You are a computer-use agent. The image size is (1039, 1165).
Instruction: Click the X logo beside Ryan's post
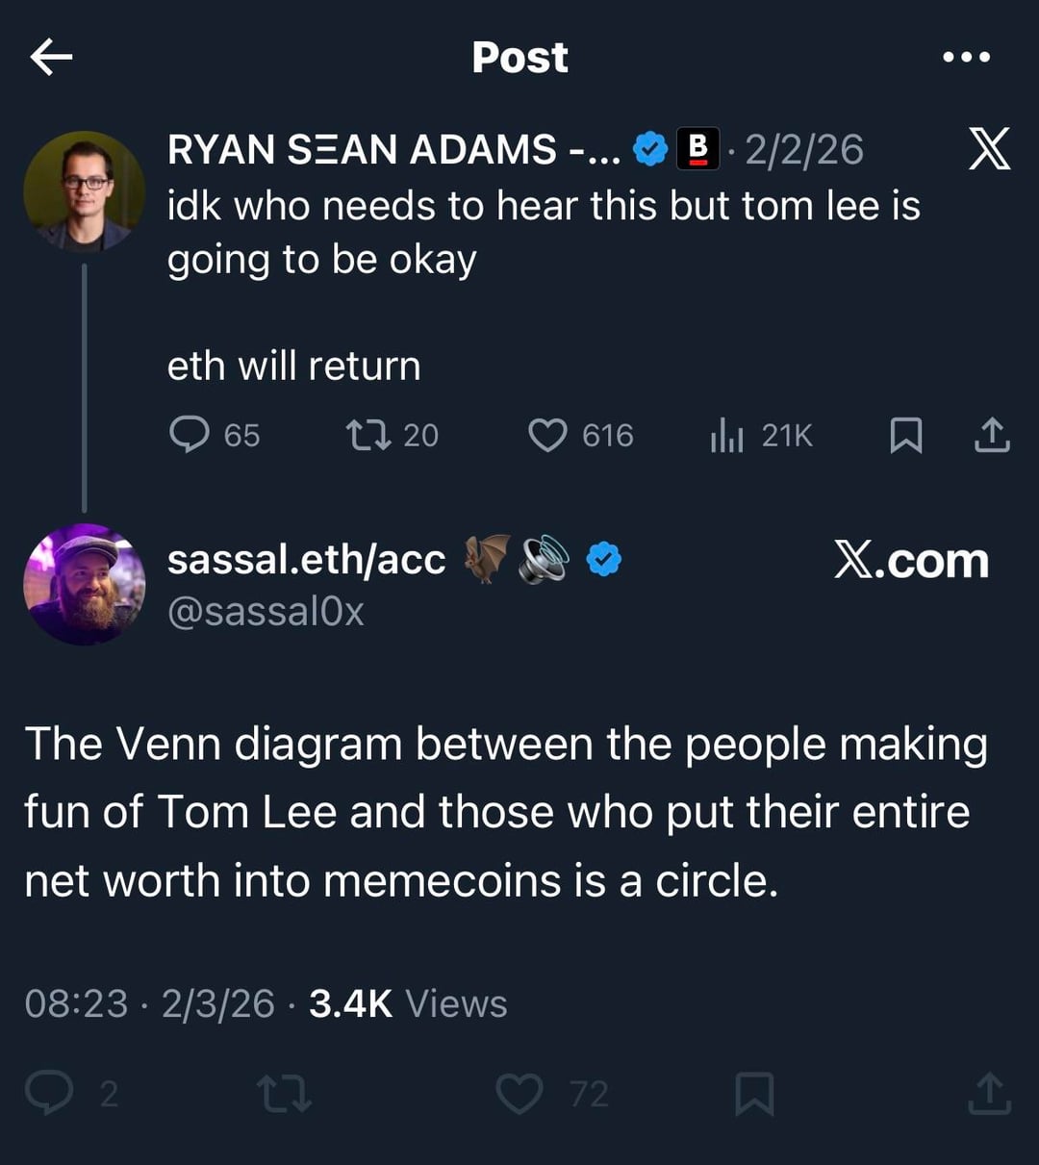[x=988, y=150]
